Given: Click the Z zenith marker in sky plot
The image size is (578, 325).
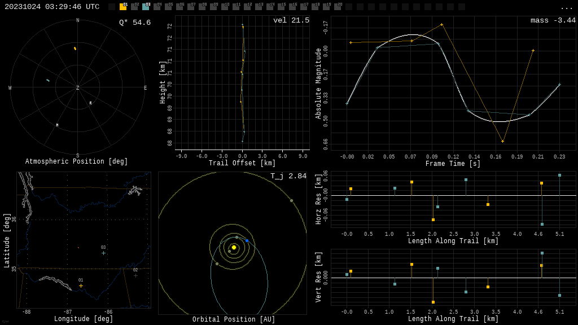Looking at the screenshot, I should (78, 88).
